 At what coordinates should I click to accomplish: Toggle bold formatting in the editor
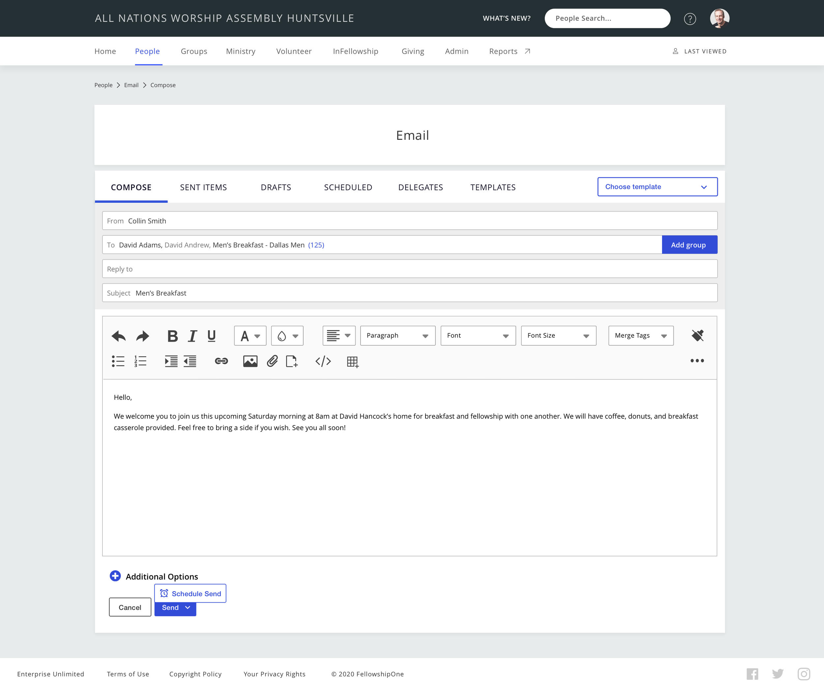[172, 336]
